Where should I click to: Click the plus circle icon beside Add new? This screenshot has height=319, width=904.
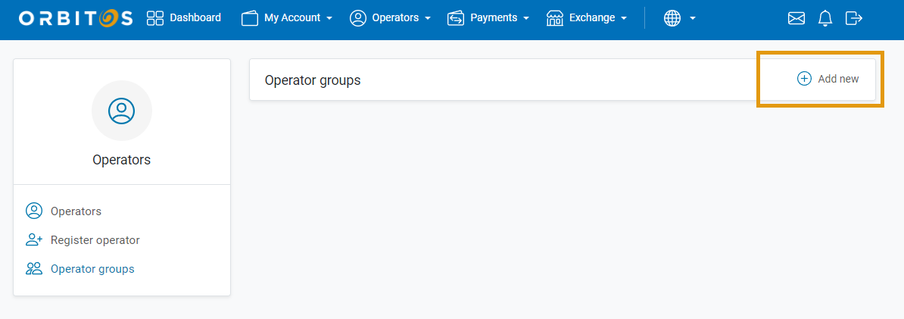[x=804, y=79]
